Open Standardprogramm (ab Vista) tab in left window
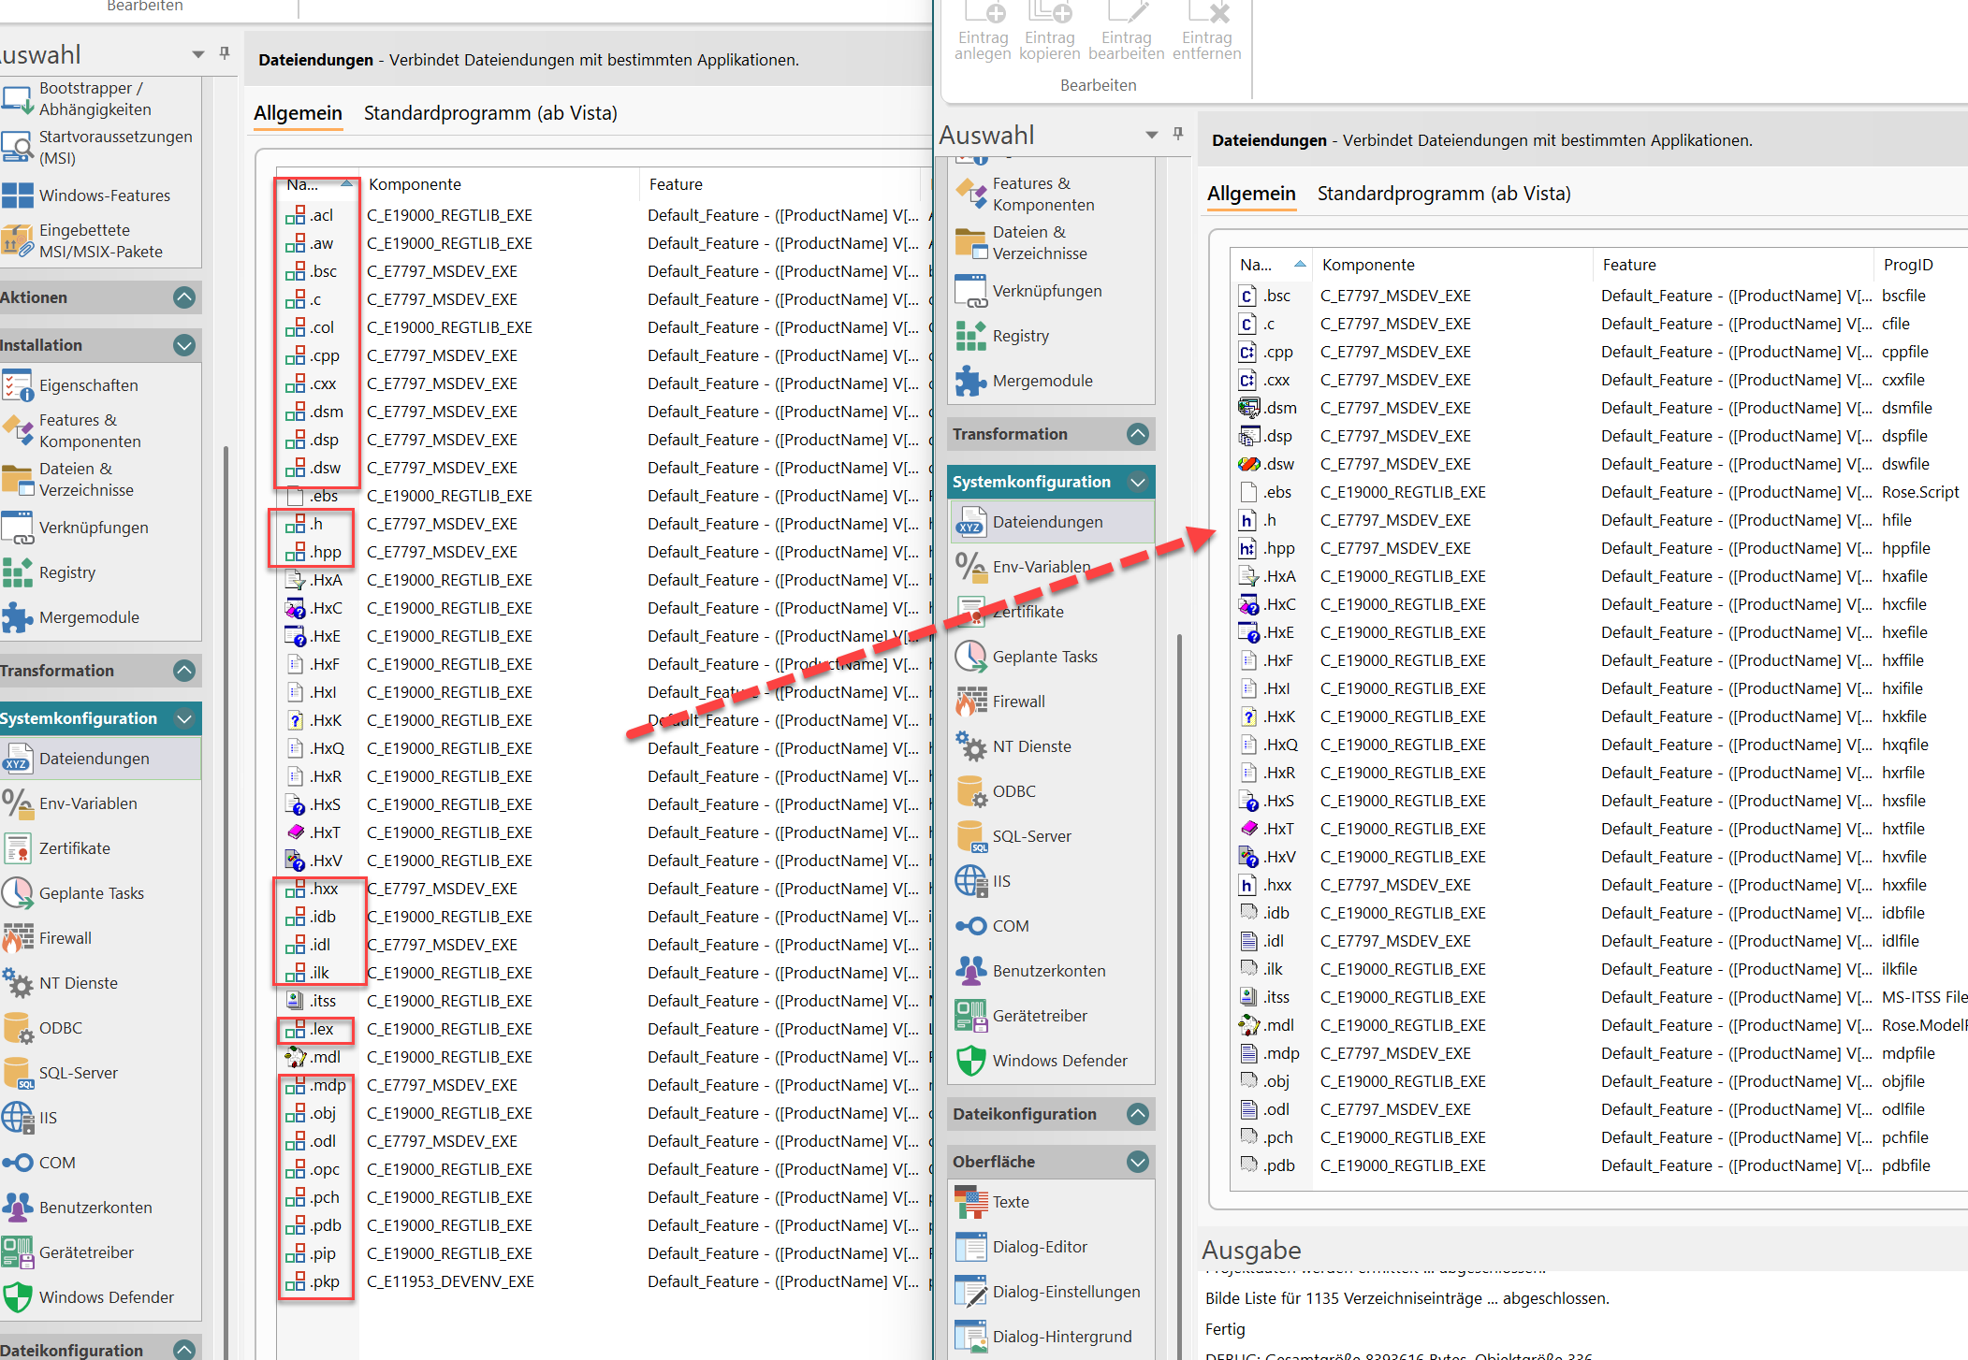1968x1360 pixels. (490, 113)
